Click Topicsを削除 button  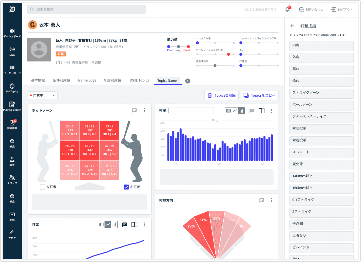(221, 95)
